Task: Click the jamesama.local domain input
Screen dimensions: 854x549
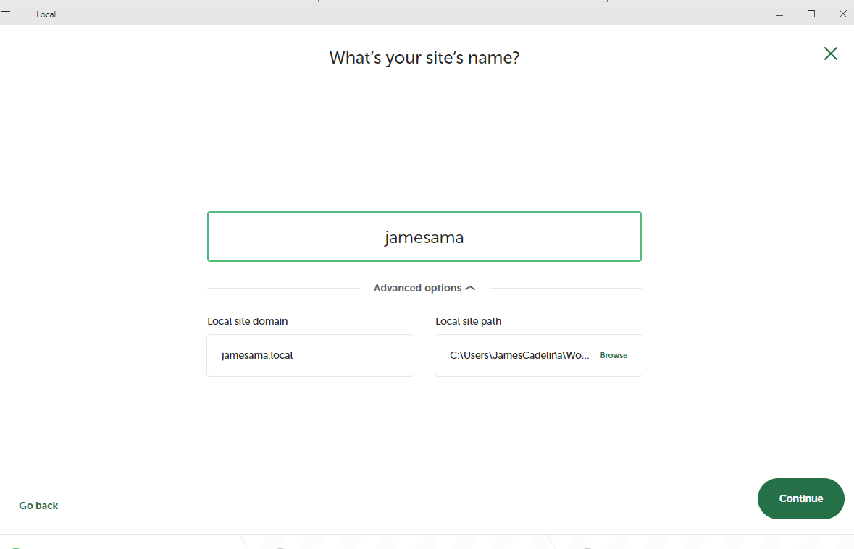Action: (x=310, y=355)
